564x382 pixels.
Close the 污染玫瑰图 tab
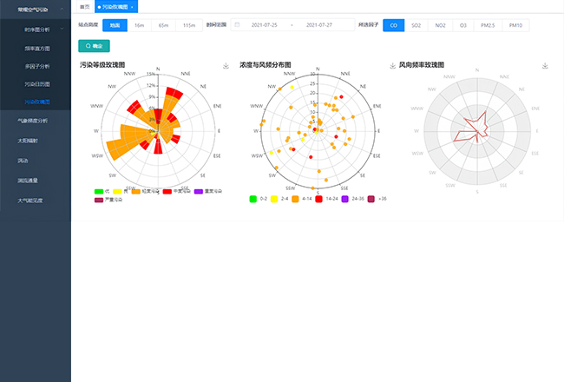(x=131, y=6)
